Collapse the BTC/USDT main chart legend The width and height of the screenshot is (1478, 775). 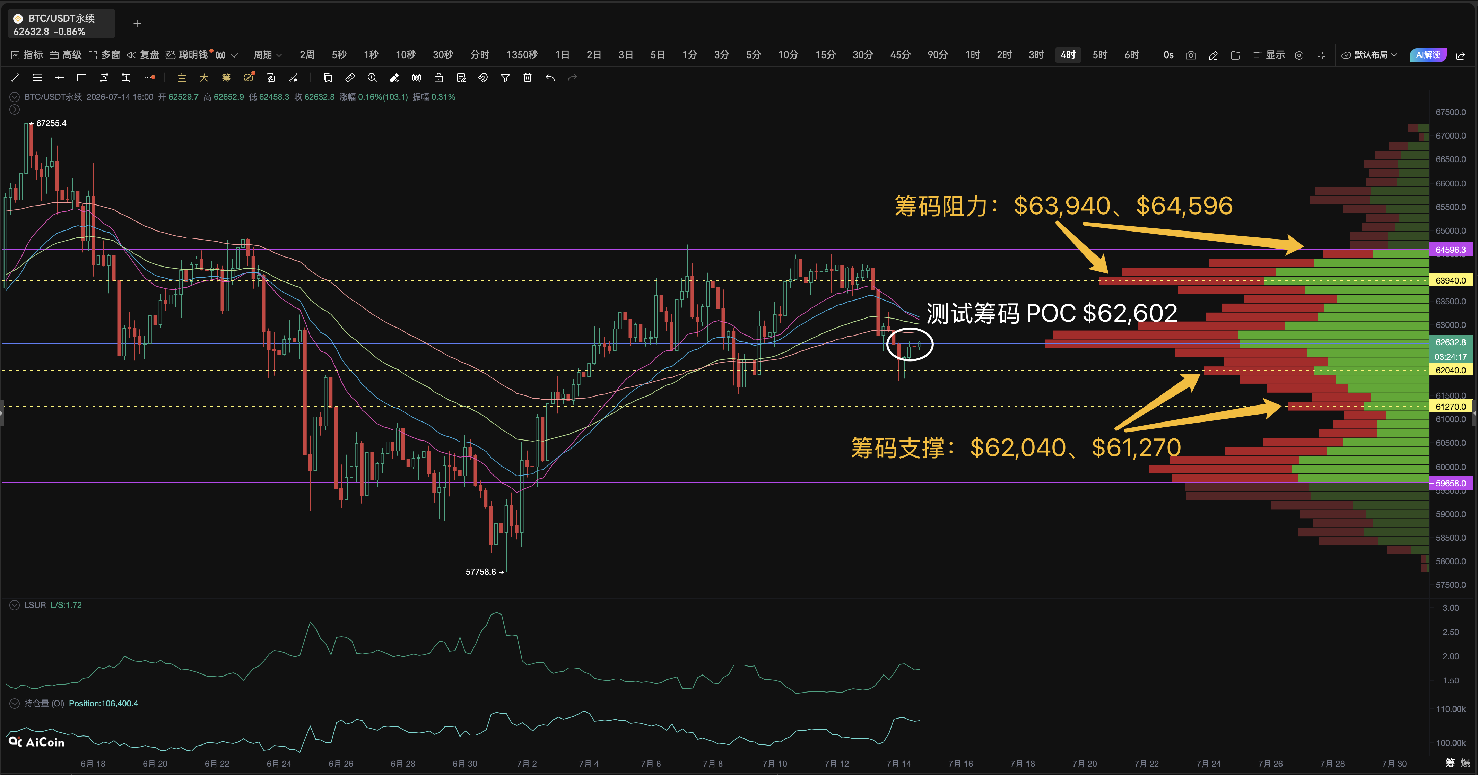[14, 97]
